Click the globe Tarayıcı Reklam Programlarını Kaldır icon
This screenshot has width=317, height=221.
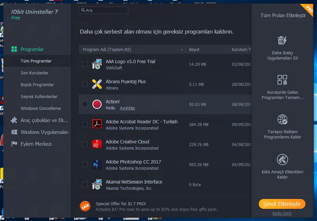(x=282, y=119)
